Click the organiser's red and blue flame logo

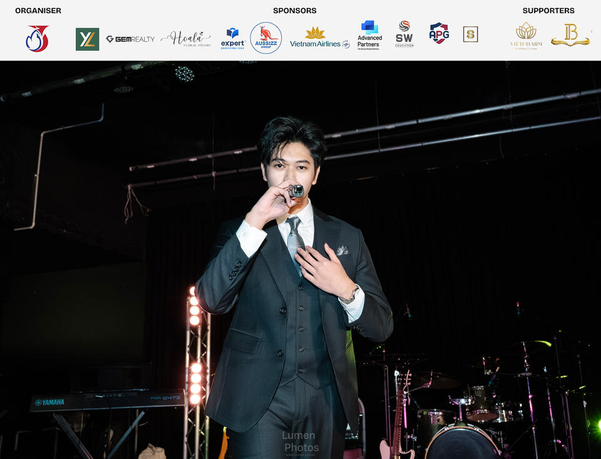pos(37,38)
